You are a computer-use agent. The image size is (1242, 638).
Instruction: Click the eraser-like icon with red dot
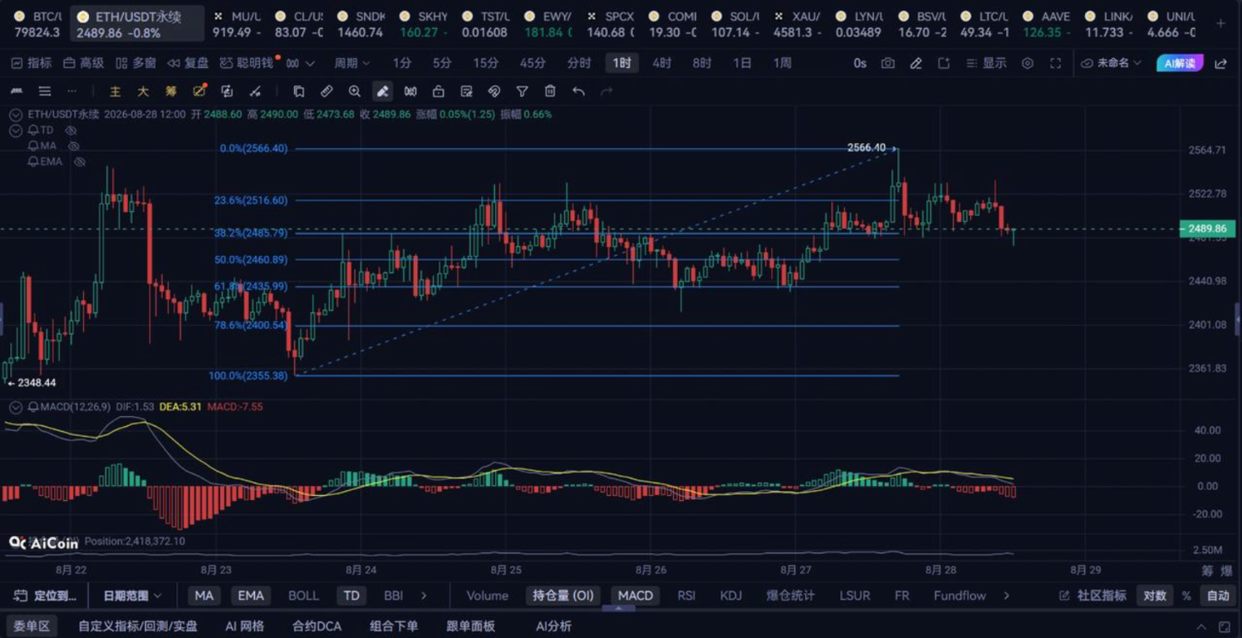[x=199, y=91]
